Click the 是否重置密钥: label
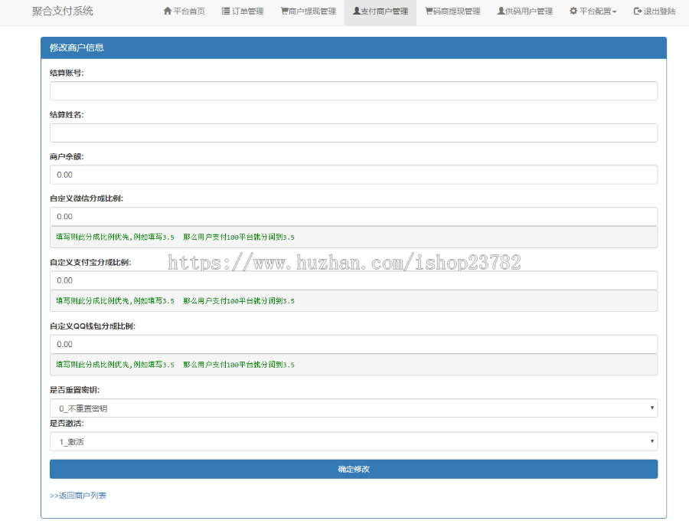This screenshot has height=521, width=689. pyautogui.click(x=75, y=390)
